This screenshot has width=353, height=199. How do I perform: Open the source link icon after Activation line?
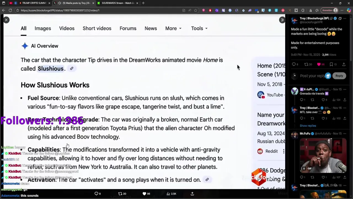pos(207,180)
